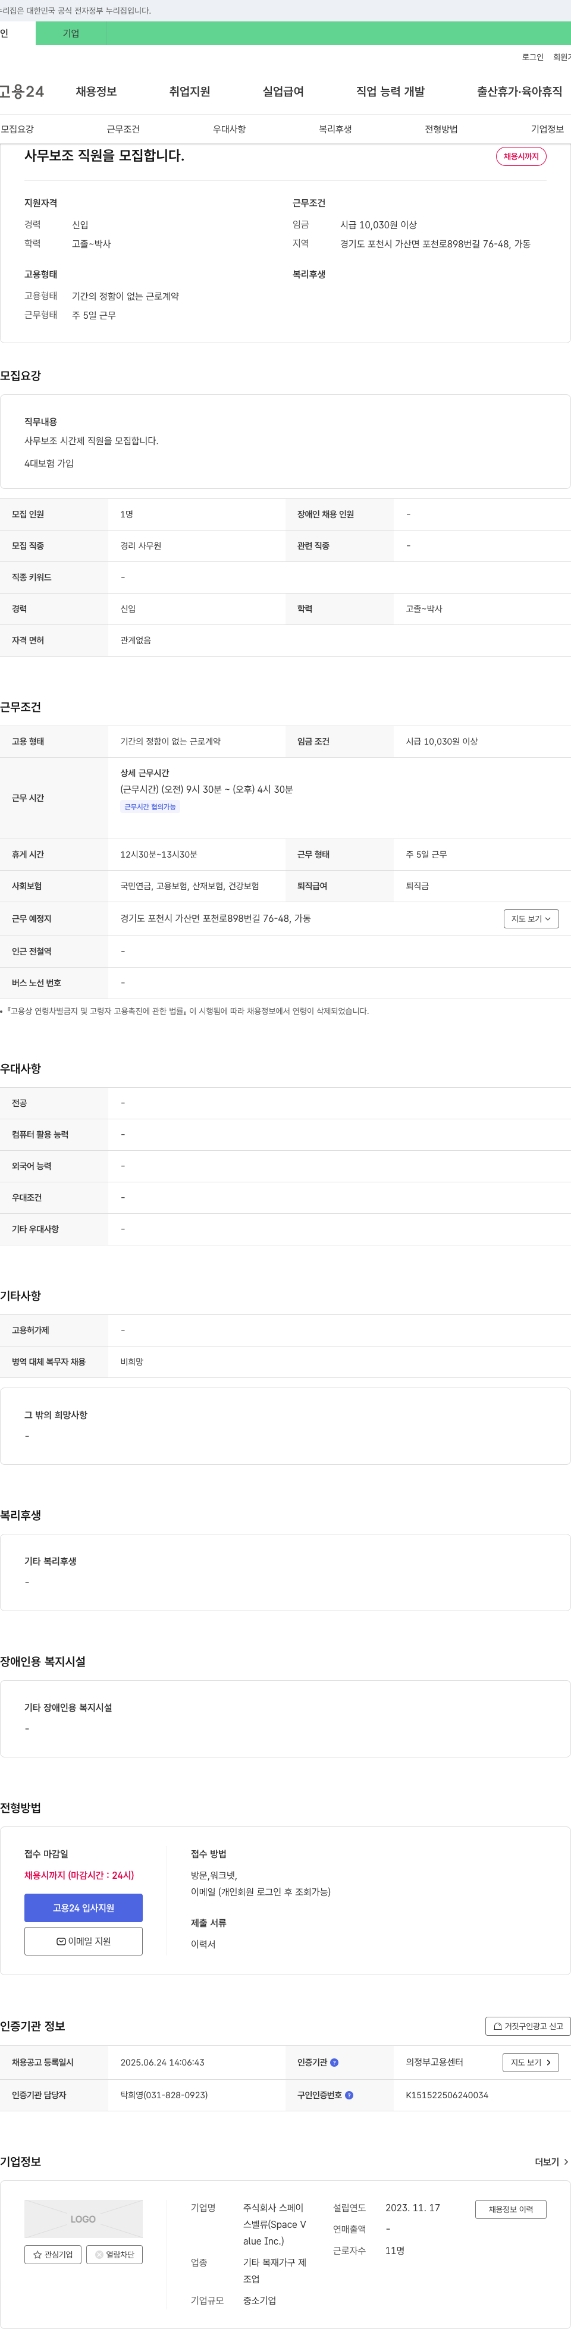
Task: Jump to 우대사항 section tab
Action: (x=228, y=129)
